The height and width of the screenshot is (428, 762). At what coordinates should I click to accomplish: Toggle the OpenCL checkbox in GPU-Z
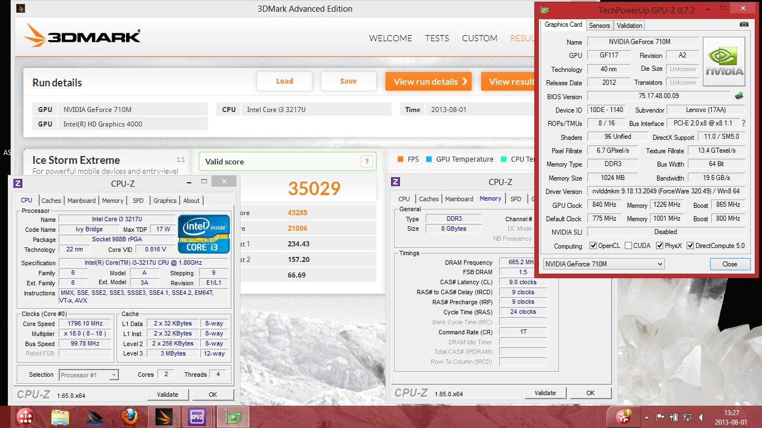(593, 246)
